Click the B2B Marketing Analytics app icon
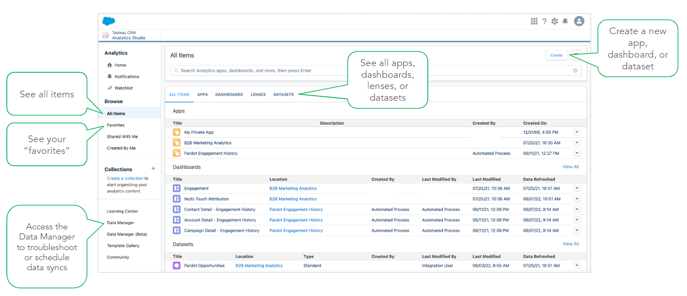 tap(176, 143)
